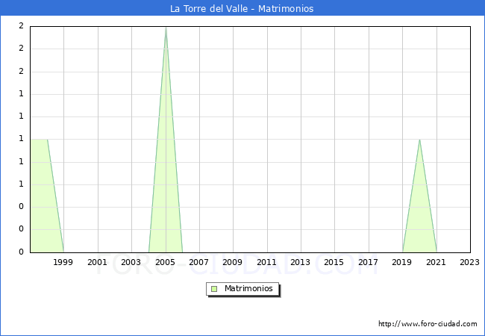The image size is (485, 336).
Task: Click the chart title La Torre del Valle
Action: (242, 9)
